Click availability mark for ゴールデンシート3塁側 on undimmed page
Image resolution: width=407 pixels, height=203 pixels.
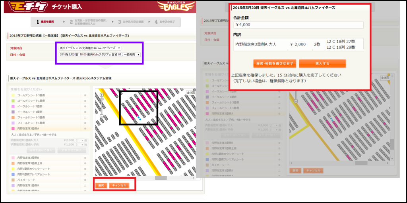85,95
